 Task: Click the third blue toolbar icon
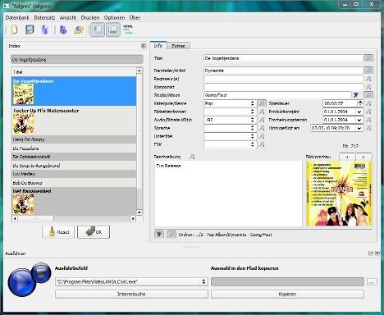(45, 30)
